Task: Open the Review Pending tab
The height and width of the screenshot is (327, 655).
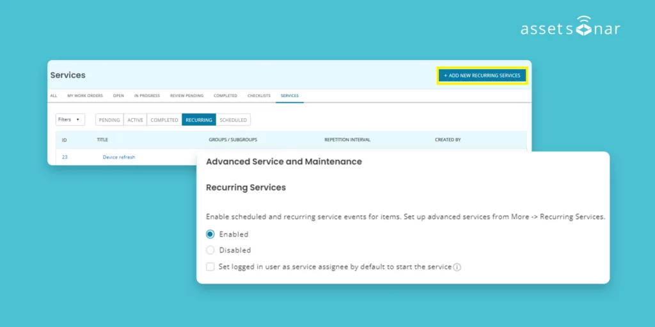Action: click(x=187, y=96)
